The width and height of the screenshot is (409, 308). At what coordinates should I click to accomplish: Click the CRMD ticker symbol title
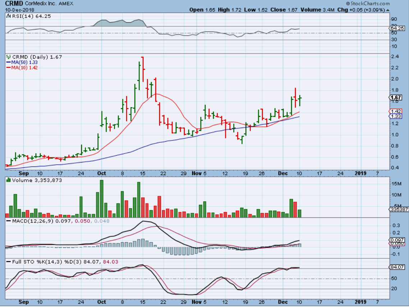(x=14, y=3)
